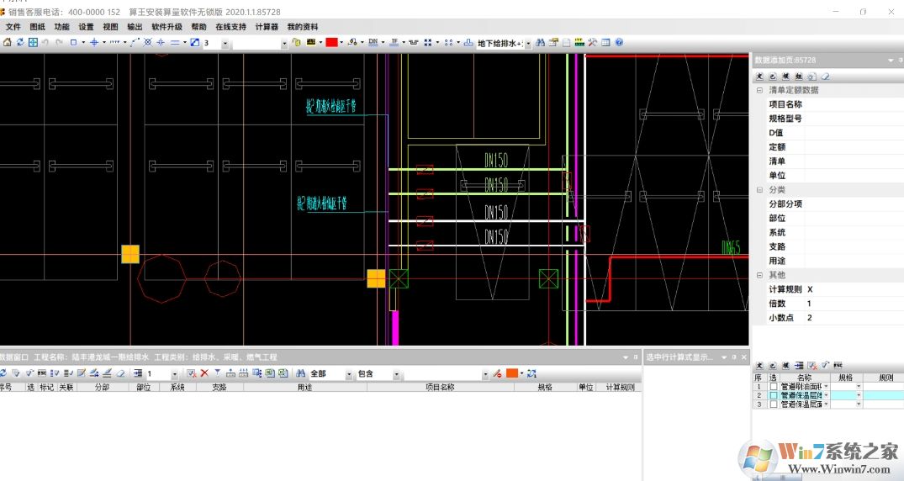Screen dimensions: 904x481
Task: Tick the checkbox in row 2 of rules list
Action: [x=774, y=395]
